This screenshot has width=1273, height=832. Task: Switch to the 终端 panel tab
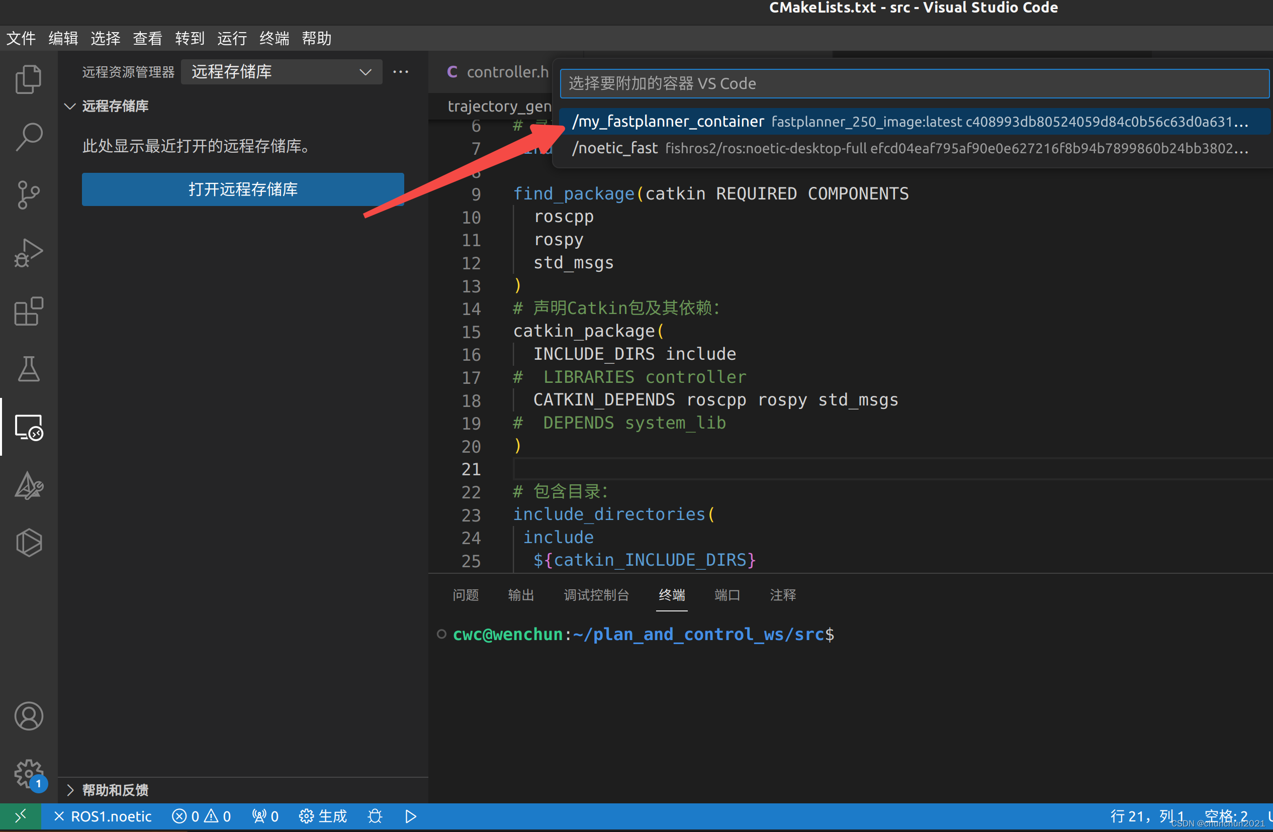click(672, 595)
